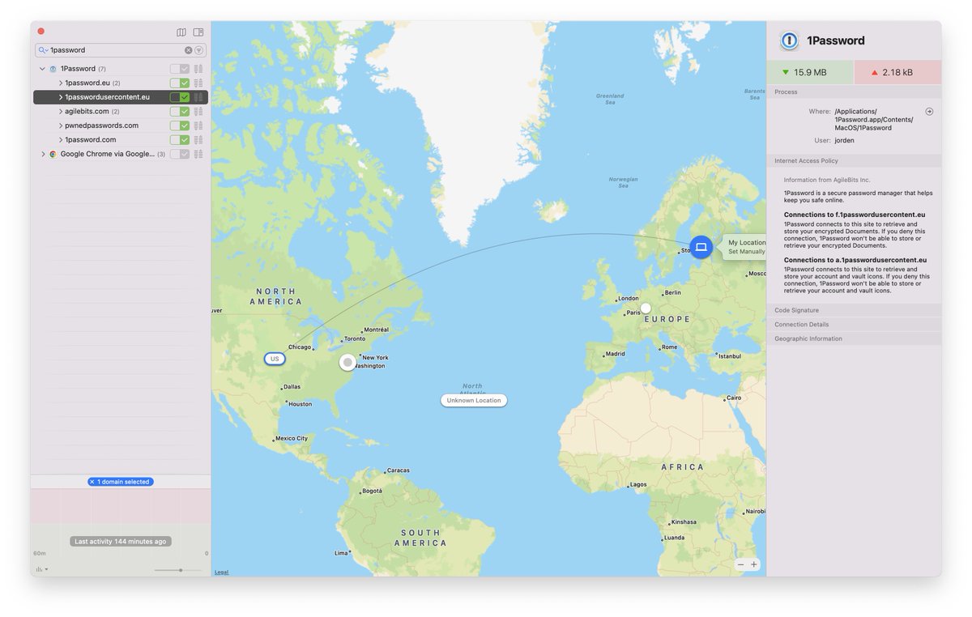972x617 pixels.
Task: Click the large 1Password icon in inspector
Action: 790,40
